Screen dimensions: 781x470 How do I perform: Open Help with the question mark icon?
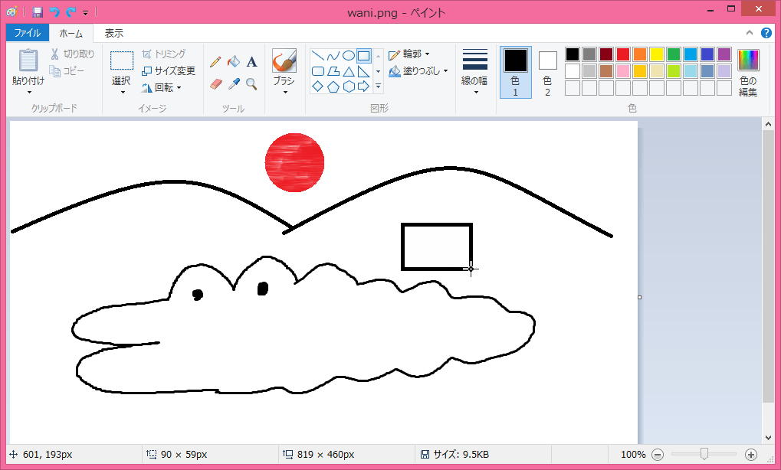(x=766, y=33)
